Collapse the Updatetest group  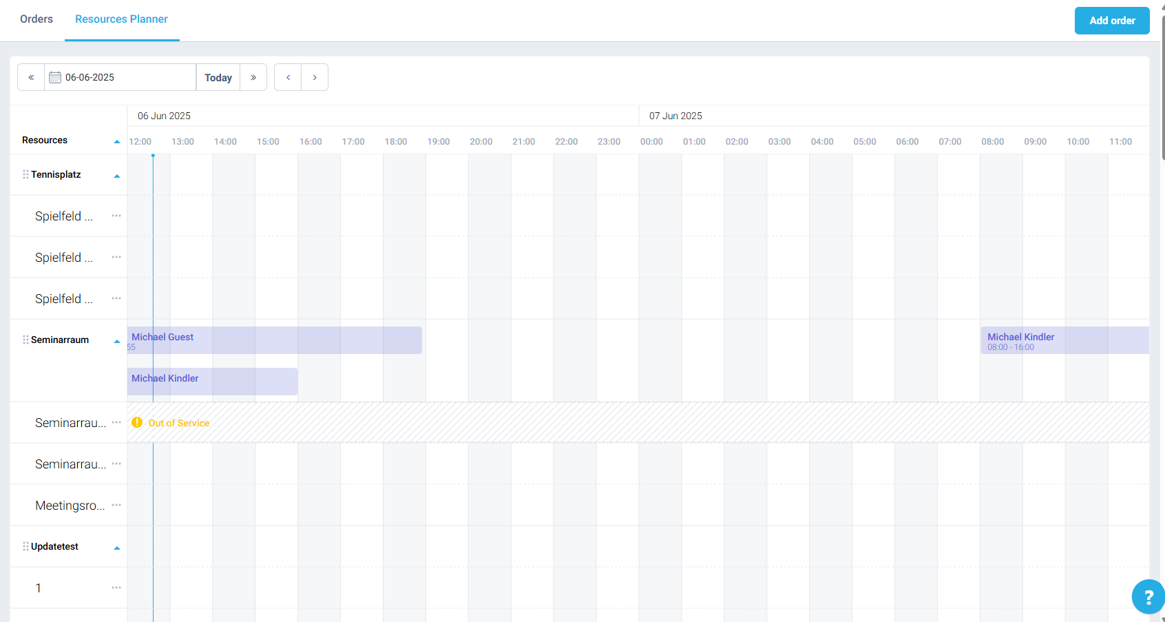(x=117, y=548)
